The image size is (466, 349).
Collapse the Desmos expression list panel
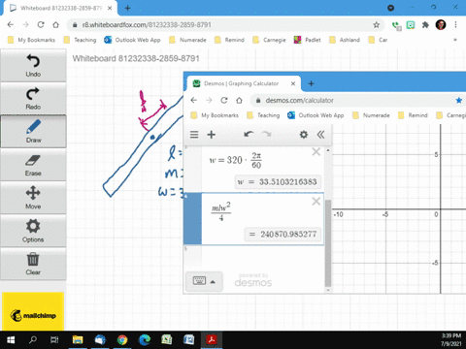tap(320, 135)
